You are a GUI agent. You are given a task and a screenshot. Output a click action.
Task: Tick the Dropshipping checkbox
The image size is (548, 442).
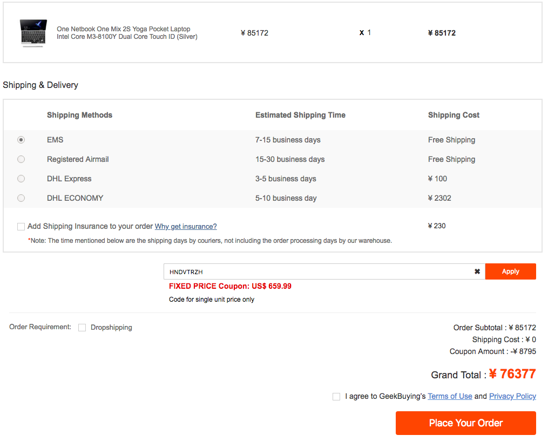pyautogui.click(x=82, y=328)
